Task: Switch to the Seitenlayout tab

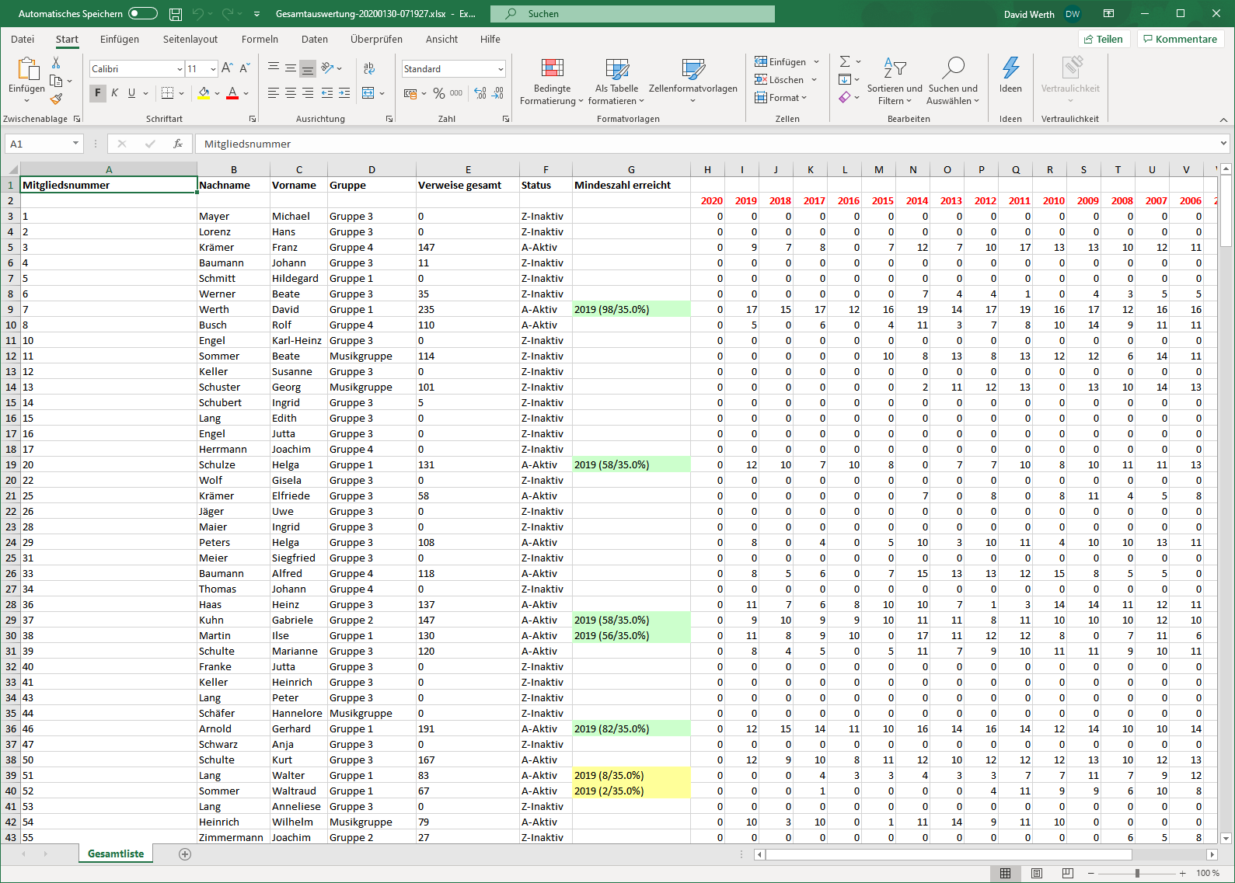Action: point(190,40)
